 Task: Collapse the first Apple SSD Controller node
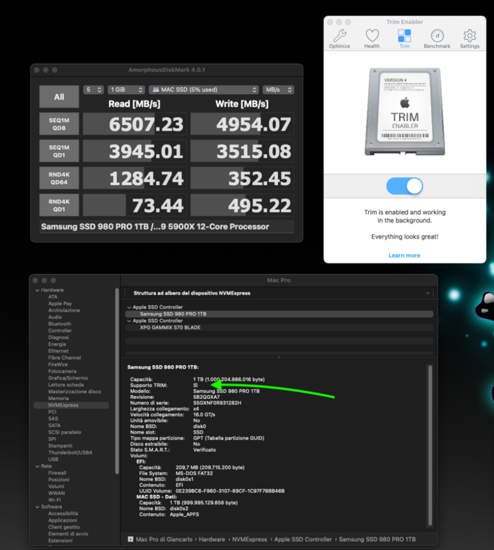tap(129, 307)
